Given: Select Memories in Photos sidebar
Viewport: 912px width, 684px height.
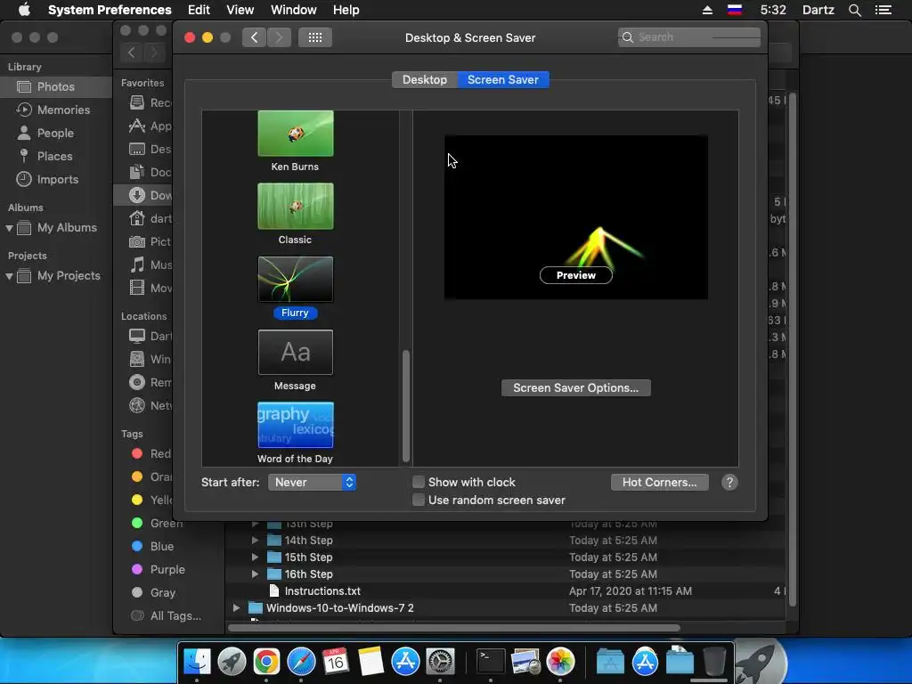Looking at the screenshot, I should pyautogui.click(x=63, y=110).
